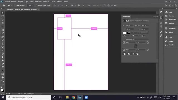Select the Eraser tool

(x=3, y=50)
